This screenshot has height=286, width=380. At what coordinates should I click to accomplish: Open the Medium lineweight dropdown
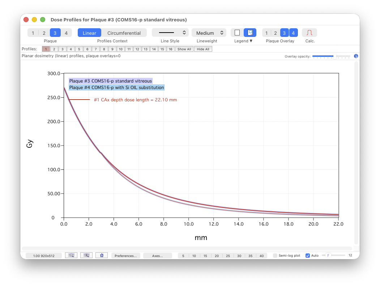[209, 33]
